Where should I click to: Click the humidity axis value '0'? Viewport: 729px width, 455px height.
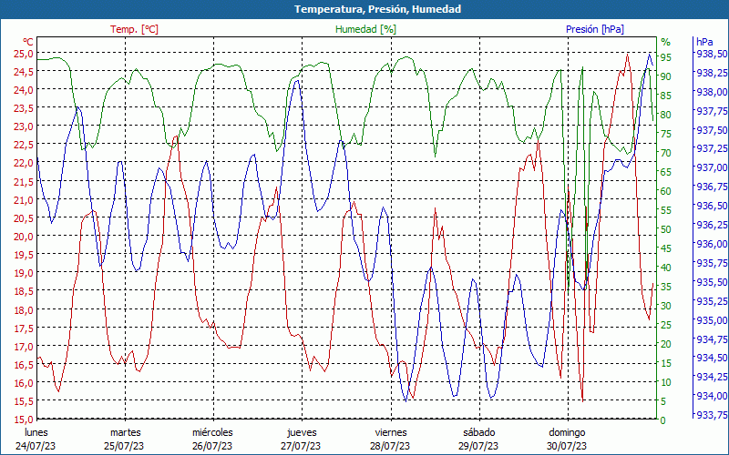click(663, 420)
